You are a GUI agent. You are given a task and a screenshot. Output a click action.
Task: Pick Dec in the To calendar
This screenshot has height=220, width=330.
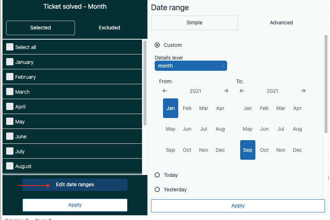pos(297,150)
